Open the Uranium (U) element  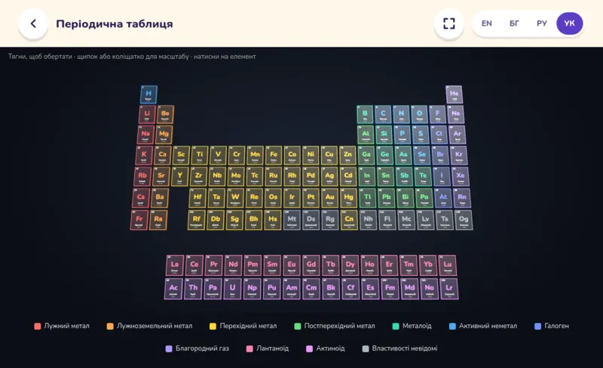[232, 289]
